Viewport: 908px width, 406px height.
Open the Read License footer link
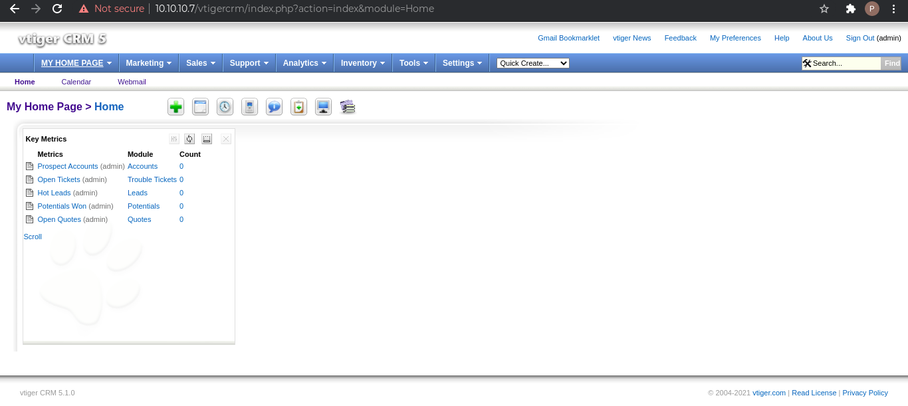pos(814,393)
